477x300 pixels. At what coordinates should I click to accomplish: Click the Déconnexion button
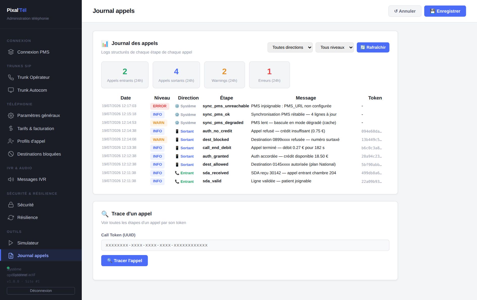coord(41,291)
